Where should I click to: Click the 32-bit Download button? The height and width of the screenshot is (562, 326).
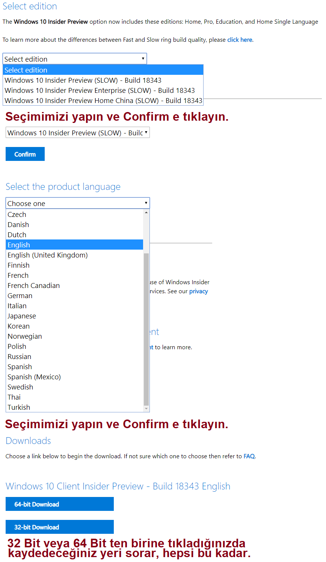pyautogui.click(x=59, y=527)
